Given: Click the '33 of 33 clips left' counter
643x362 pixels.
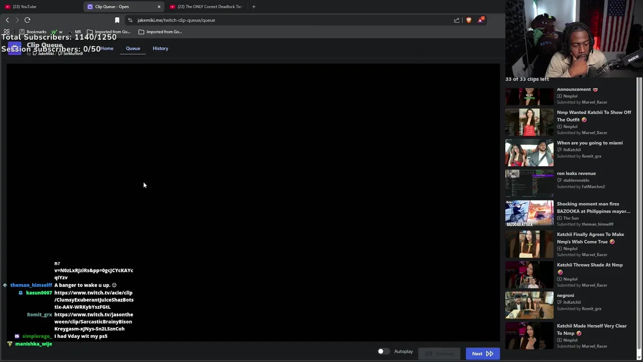Looking at the screenshot, I should (527, 79).
